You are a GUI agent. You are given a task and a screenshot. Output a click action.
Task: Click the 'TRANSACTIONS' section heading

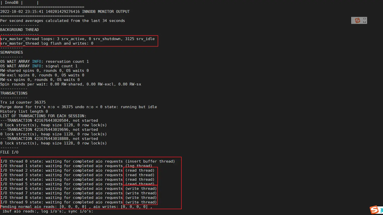[x=14, y=93]
